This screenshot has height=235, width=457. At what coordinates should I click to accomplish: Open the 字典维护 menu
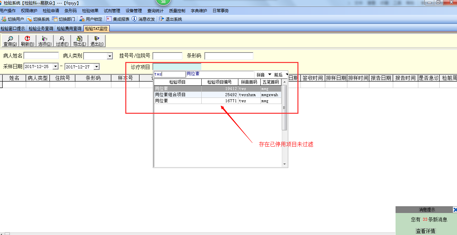[199, 11]
